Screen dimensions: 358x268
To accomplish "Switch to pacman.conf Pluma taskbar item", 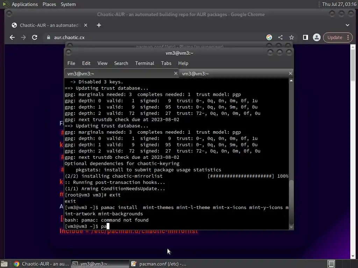I will pyautogui.click(x=159, y=264).
